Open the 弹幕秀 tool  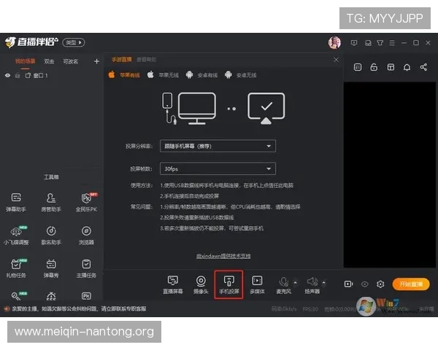pos(51,268)
